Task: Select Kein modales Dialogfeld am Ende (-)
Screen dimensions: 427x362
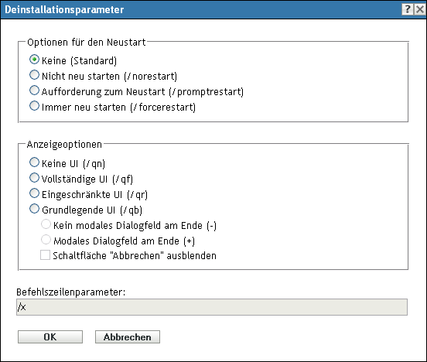Action: (x=46, y=224)
